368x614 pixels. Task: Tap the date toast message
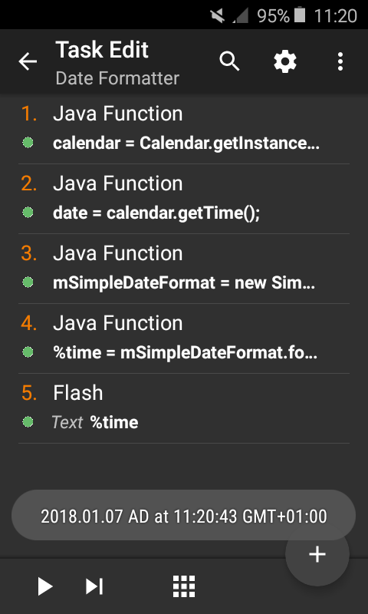coord(184,515)
